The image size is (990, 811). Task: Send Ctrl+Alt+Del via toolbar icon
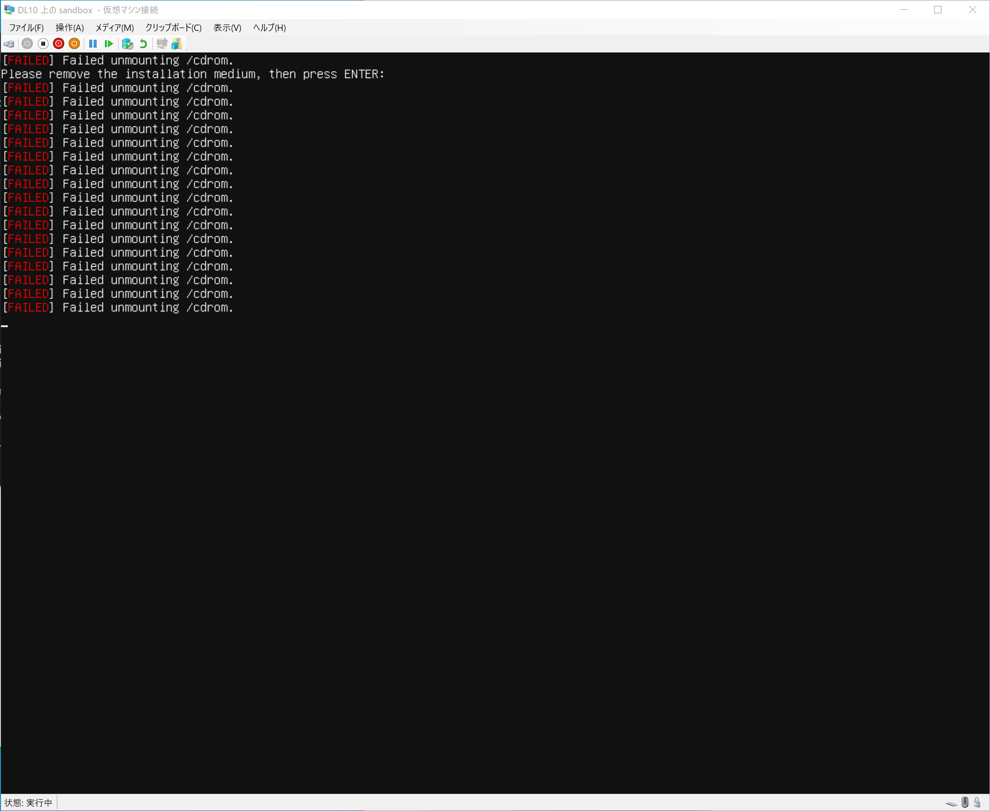click(x=9, y=44)
